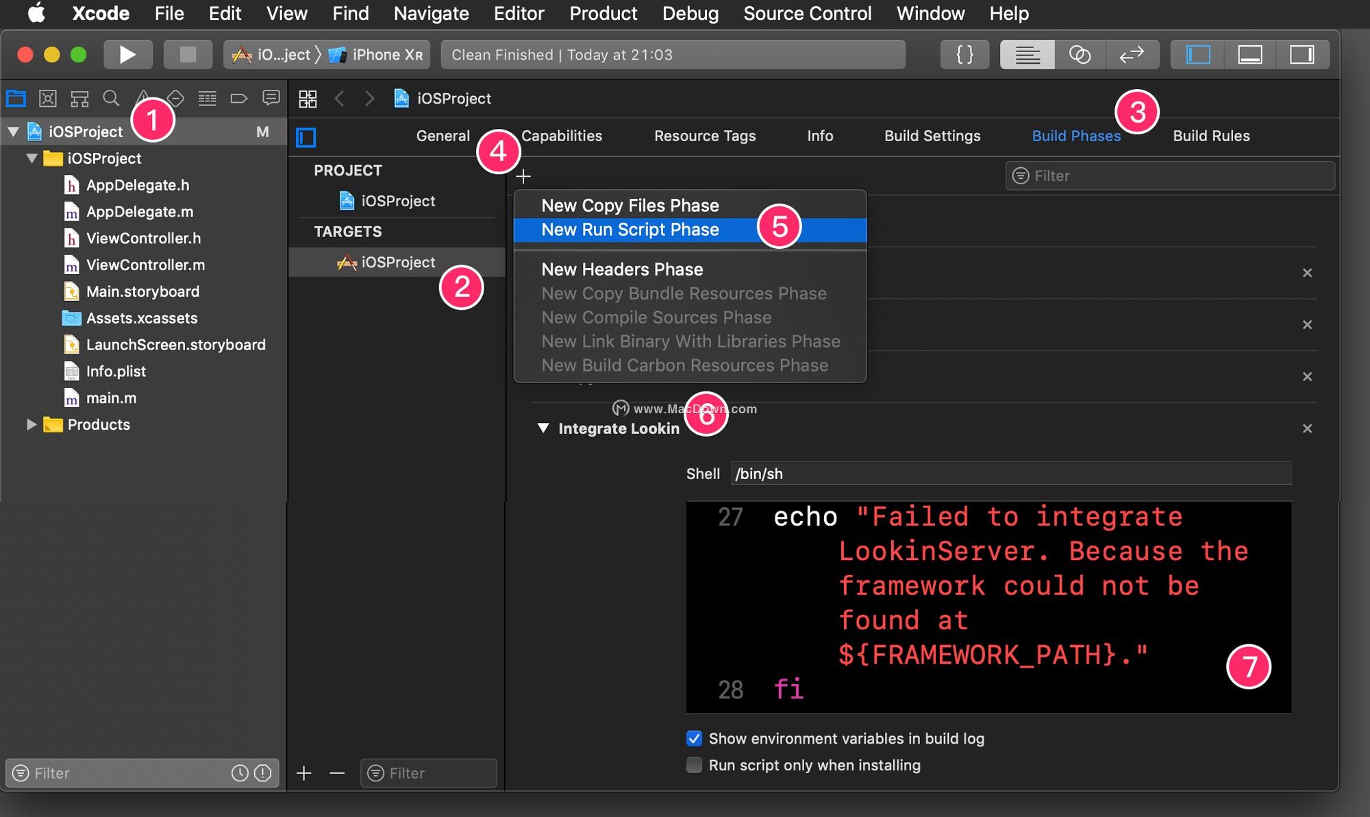Switch to the Info tab

click(820, 136)
